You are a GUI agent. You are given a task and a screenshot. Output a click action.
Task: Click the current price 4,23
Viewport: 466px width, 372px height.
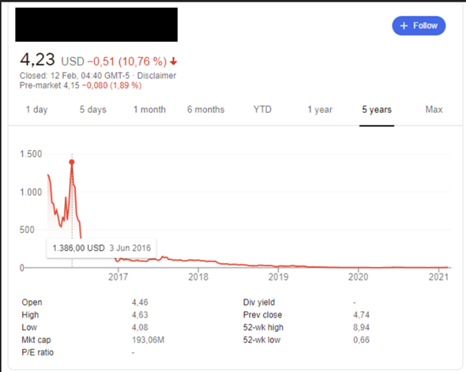click(37, 59)
